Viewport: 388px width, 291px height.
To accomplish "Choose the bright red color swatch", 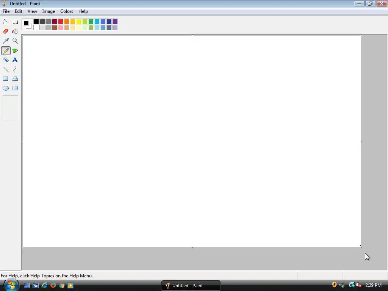I will [61, 22].
